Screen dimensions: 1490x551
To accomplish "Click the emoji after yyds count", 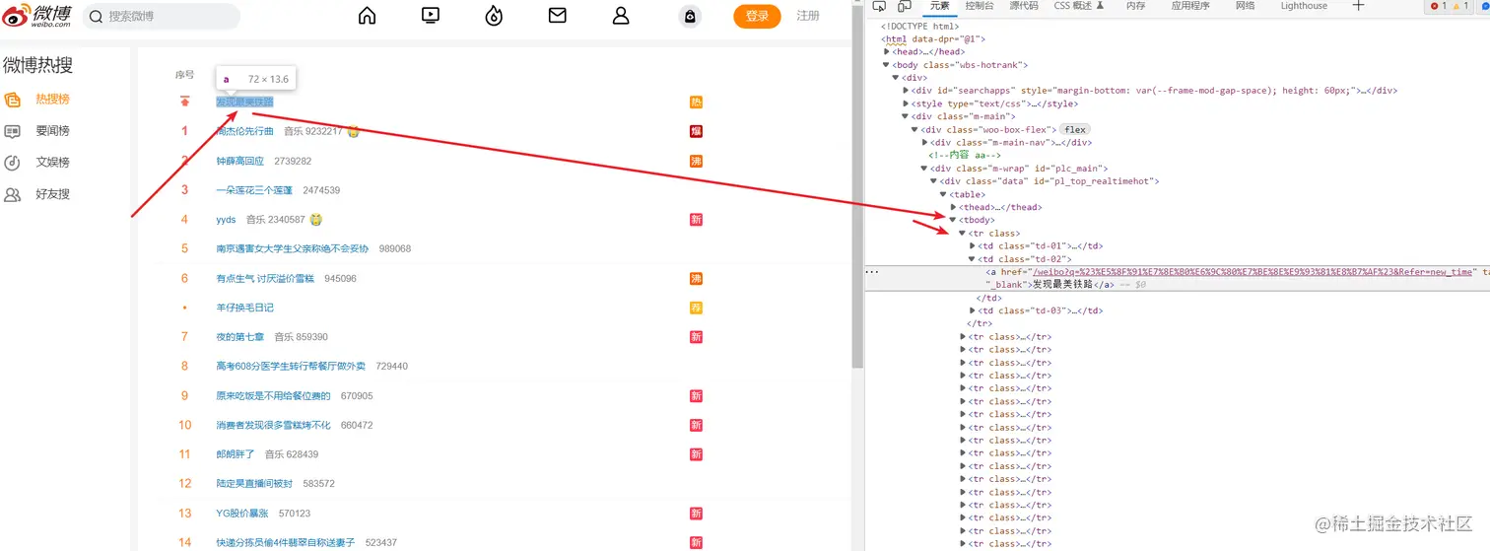I will tap(316, 219).
